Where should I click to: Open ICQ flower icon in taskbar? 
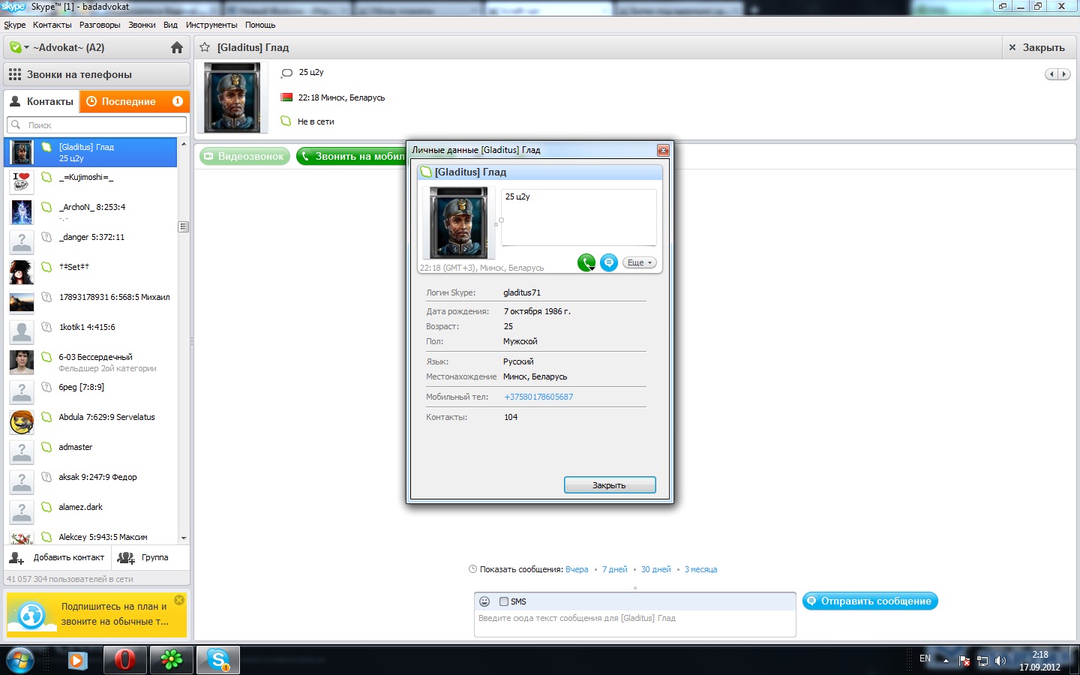171,660
